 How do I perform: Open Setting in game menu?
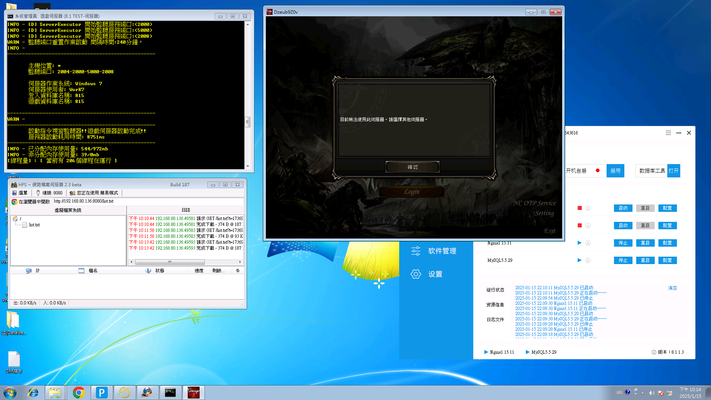(544, 213)
